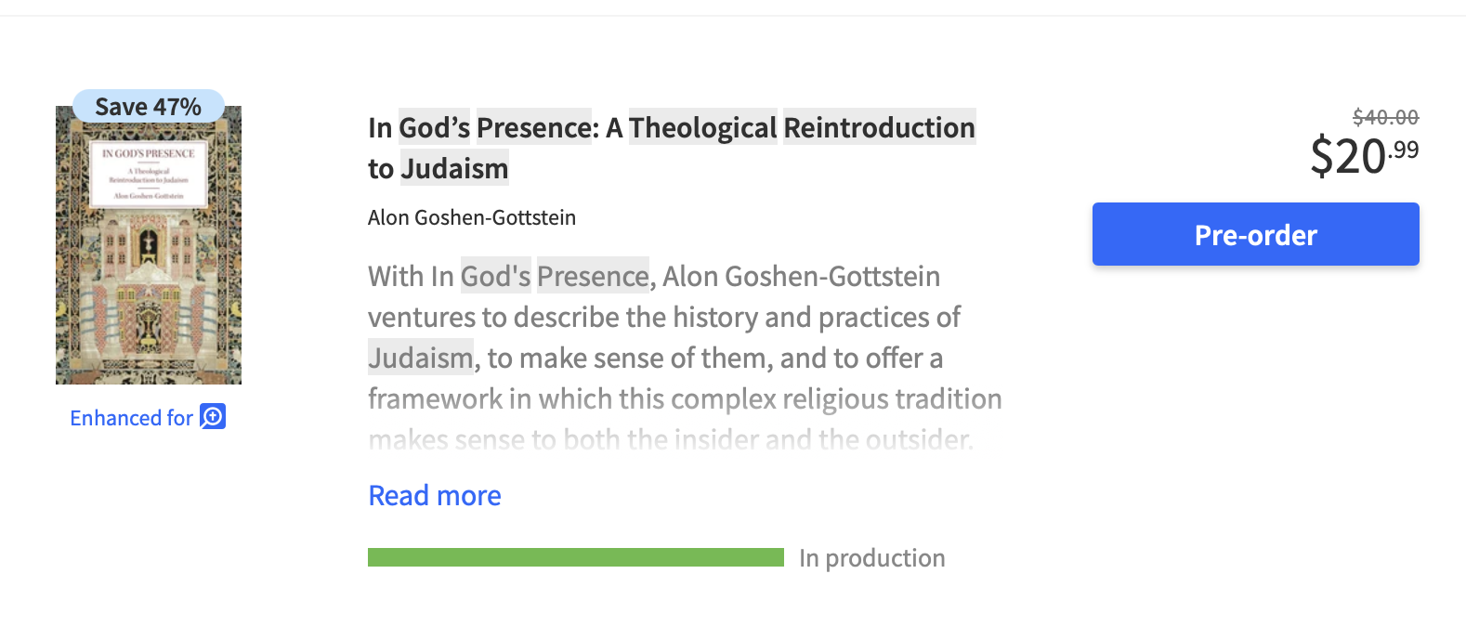Click the green production progress bar
The width and height of the screenshot is (1466, 626).
pos(575,557)
